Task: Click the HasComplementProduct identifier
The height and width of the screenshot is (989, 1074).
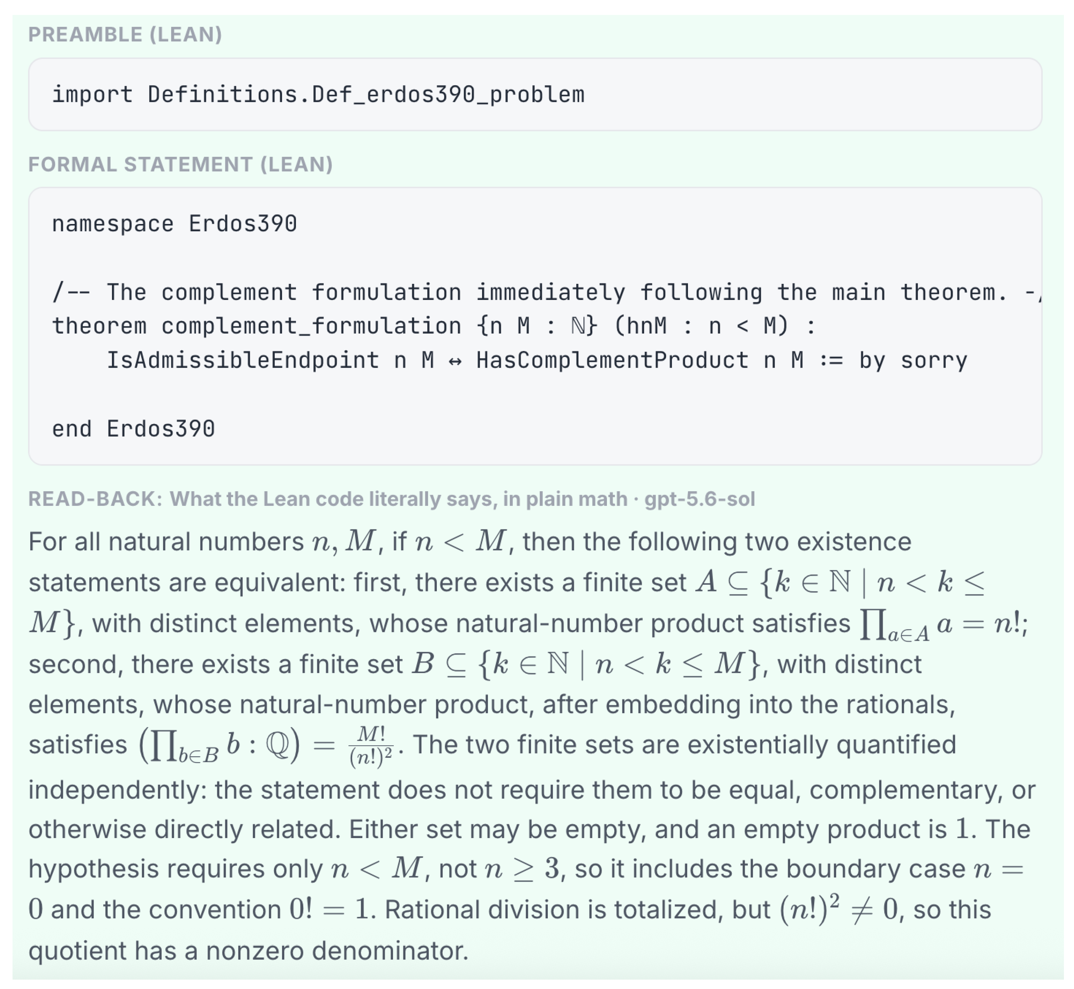Action: [613, 360]
